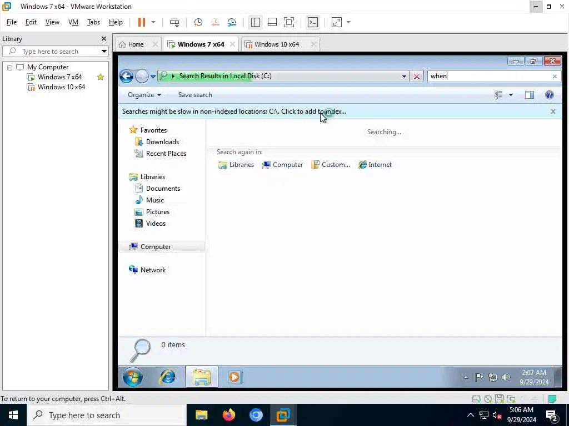This screenshot has height=426, width=569.
Task: Open the View menu in VMware
Action: point(52,22)
